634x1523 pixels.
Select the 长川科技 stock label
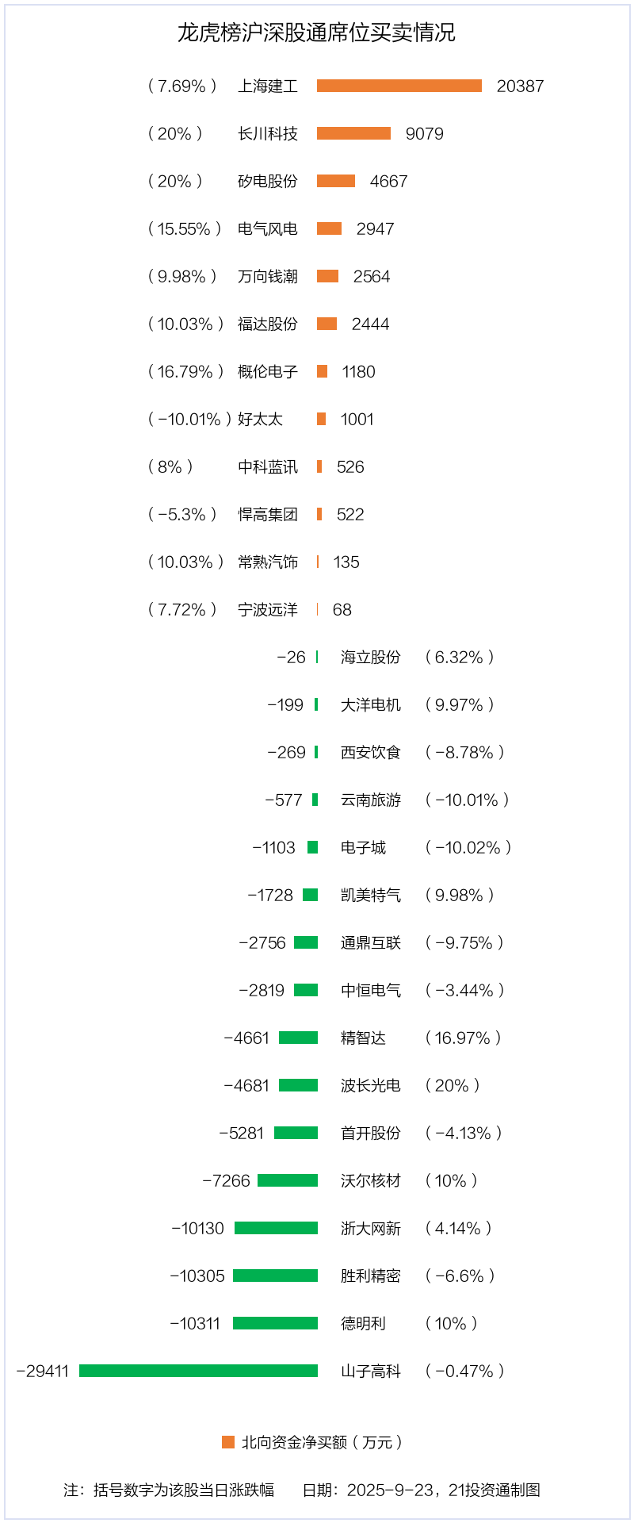pyautogui.click(x=268, y=133)
